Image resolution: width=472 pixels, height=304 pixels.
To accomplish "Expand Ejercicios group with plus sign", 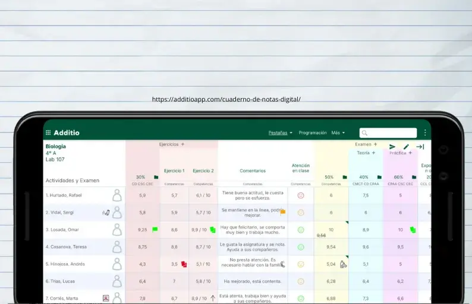I will tap(182, 144).
